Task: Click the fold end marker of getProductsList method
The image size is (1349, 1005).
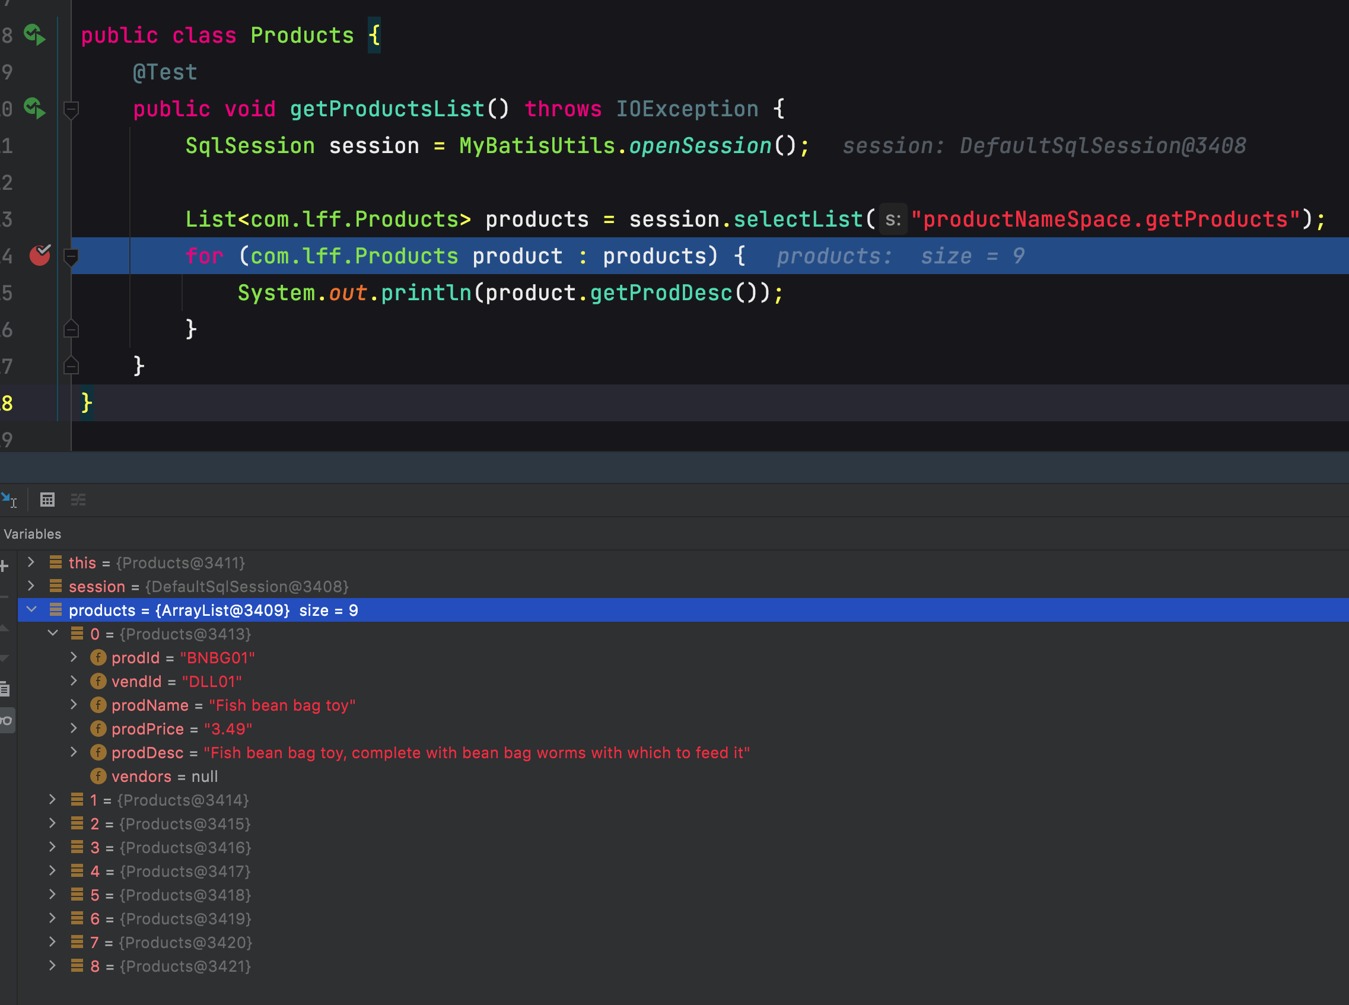Action: pyautogui.click(x=71, y=365)
